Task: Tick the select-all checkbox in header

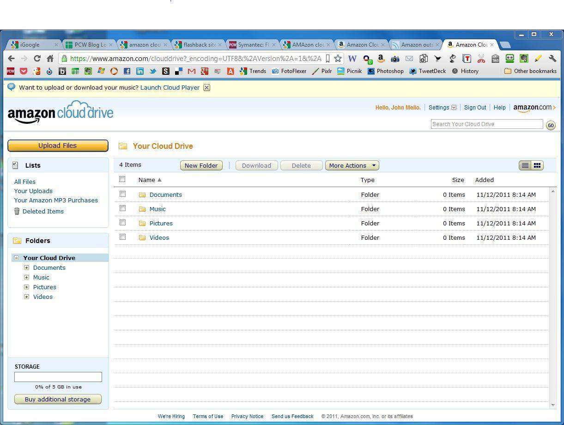Action: 122,179
